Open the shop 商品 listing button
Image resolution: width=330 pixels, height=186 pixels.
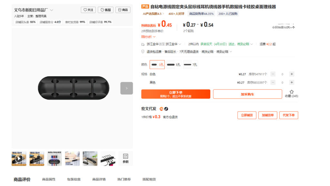click(x=123, y=10)
